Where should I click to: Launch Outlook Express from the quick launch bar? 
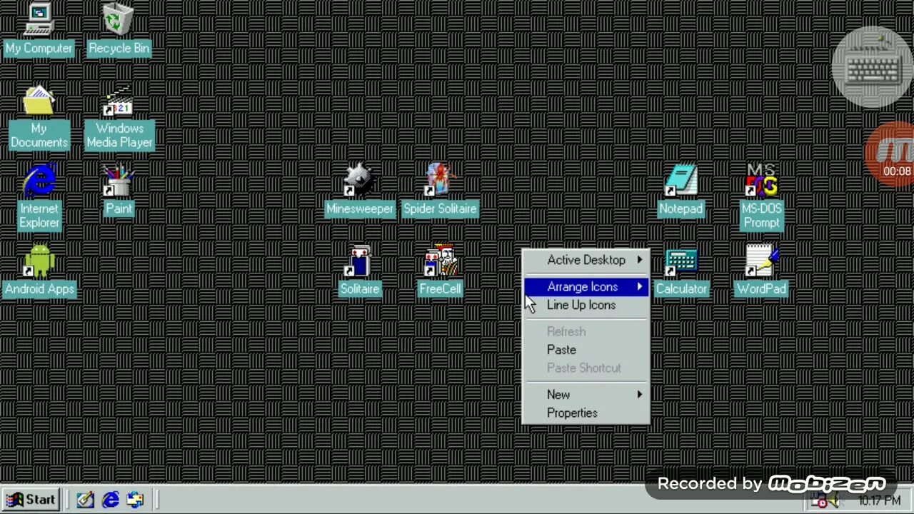point(135,500)
